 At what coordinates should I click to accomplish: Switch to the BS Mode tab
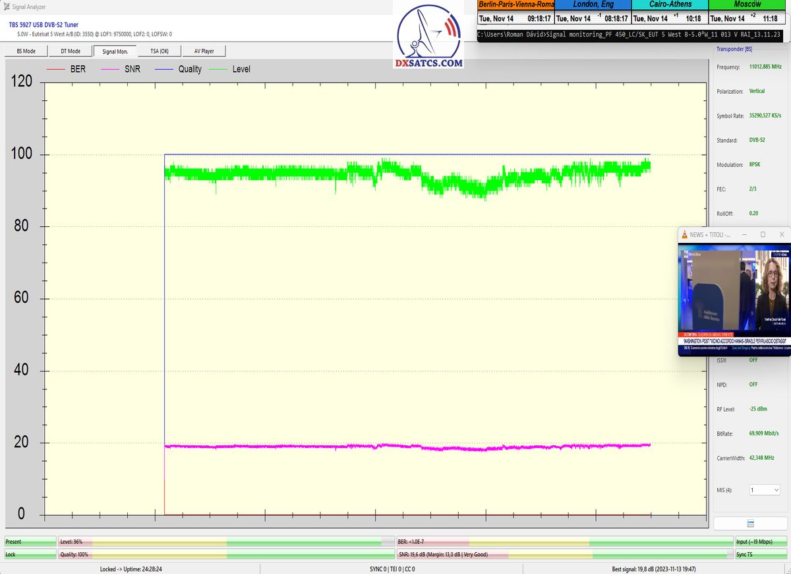(x=25, y=51)
